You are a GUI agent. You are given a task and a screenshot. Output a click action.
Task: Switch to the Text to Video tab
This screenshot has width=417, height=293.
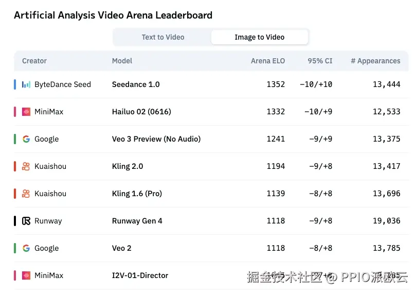(x=163, y=37)
